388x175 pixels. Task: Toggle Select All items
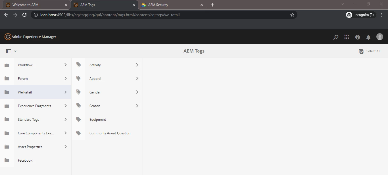(370, 51)
